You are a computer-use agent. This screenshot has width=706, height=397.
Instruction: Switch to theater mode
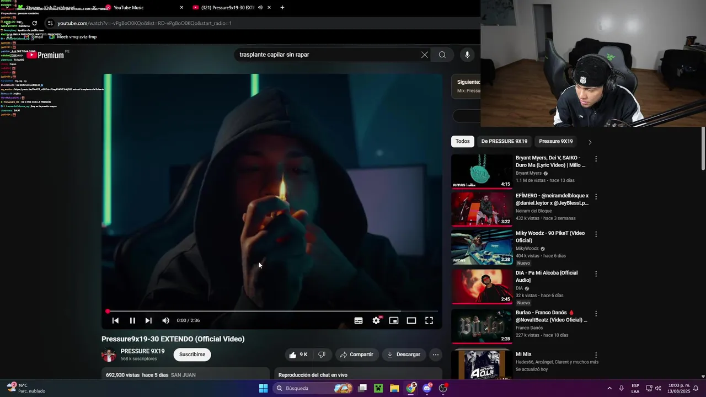[411, 320]
